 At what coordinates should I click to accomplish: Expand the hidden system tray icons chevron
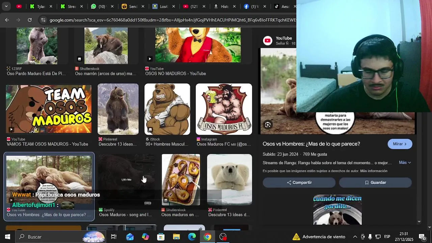coord(355,237)
